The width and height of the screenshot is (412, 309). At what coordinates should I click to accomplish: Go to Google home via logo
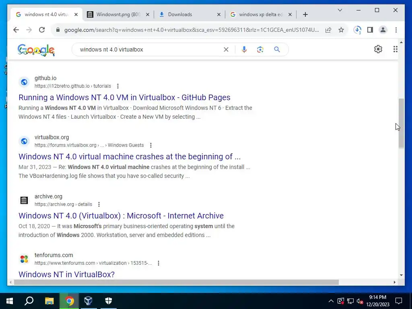[x=36, y=50]
